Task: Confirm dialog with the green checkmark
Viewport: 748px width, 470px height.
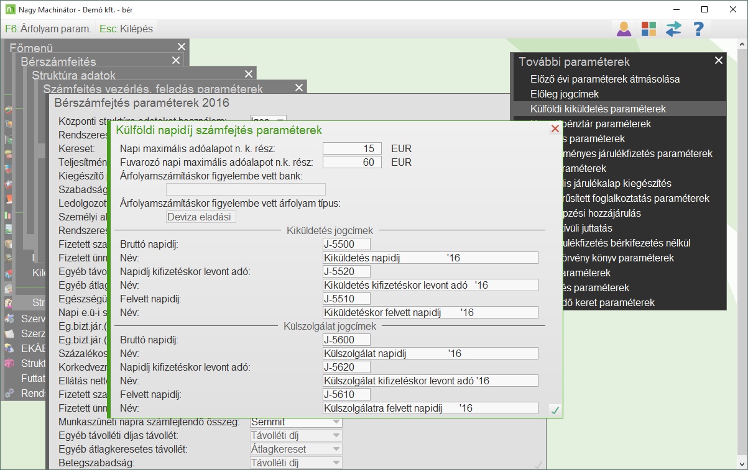Action: click(x=555, y=410)
